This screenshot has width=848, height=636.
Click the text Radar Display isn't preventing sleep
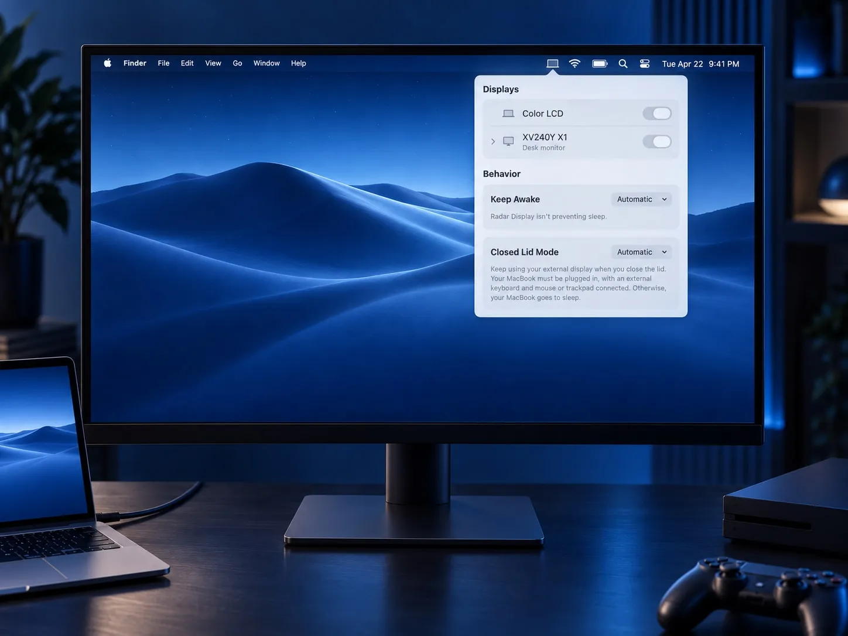coord(549,217)
